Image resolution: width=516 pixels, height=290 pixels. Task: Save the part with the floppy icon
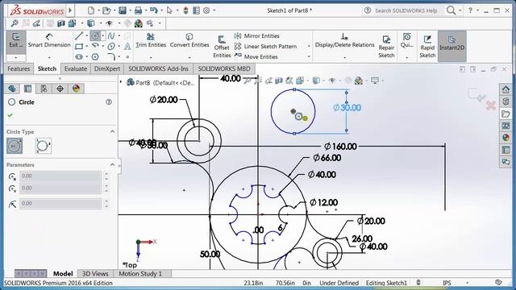(x=123, y=10)
